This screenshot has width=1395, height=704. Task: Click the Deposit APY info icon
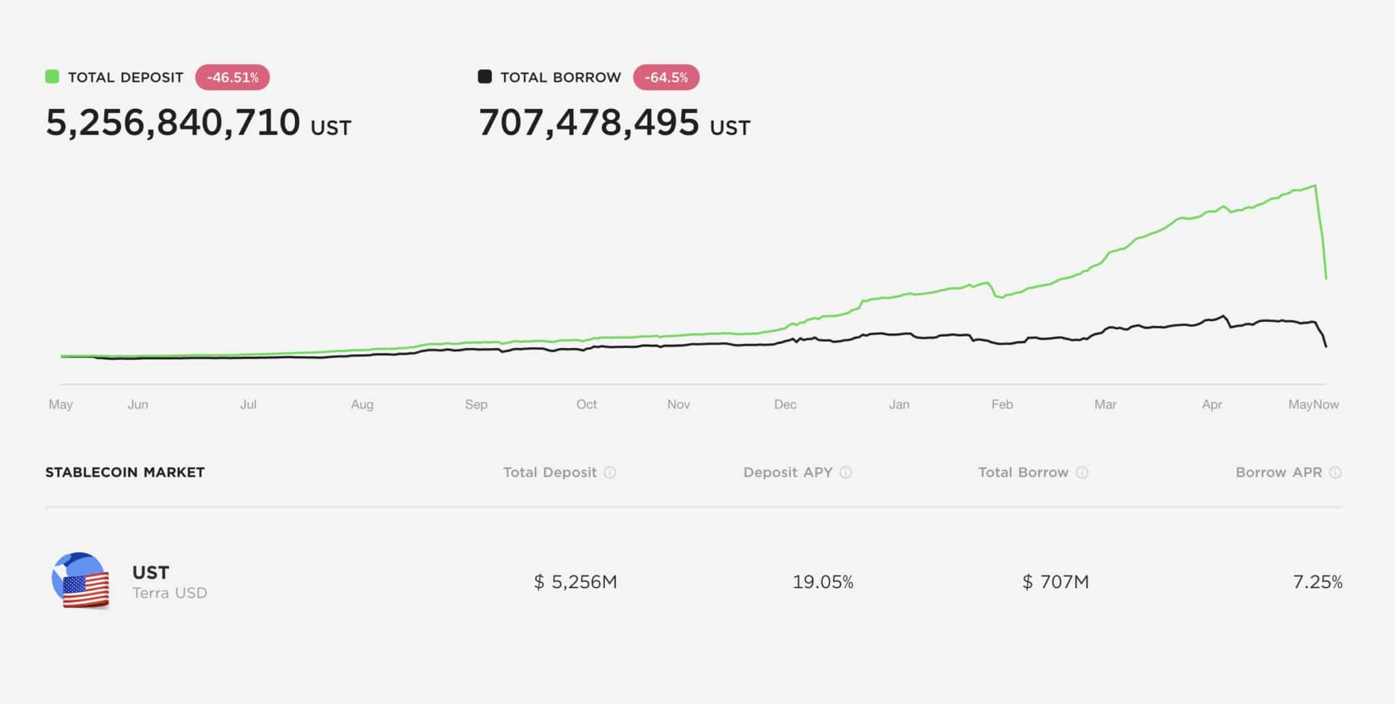[845, 473]
